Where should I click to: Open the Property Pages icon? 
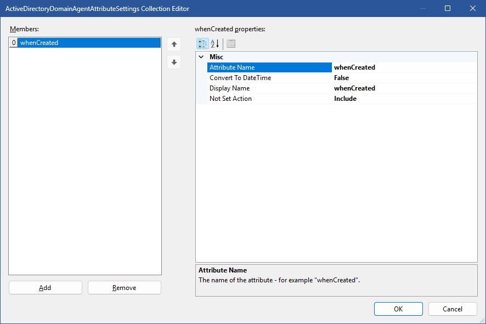(x=231, y=44)
